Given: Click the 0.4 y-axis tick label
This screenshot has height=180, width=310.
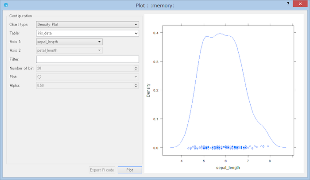Looking at the screenshot, I should [156, 33].
